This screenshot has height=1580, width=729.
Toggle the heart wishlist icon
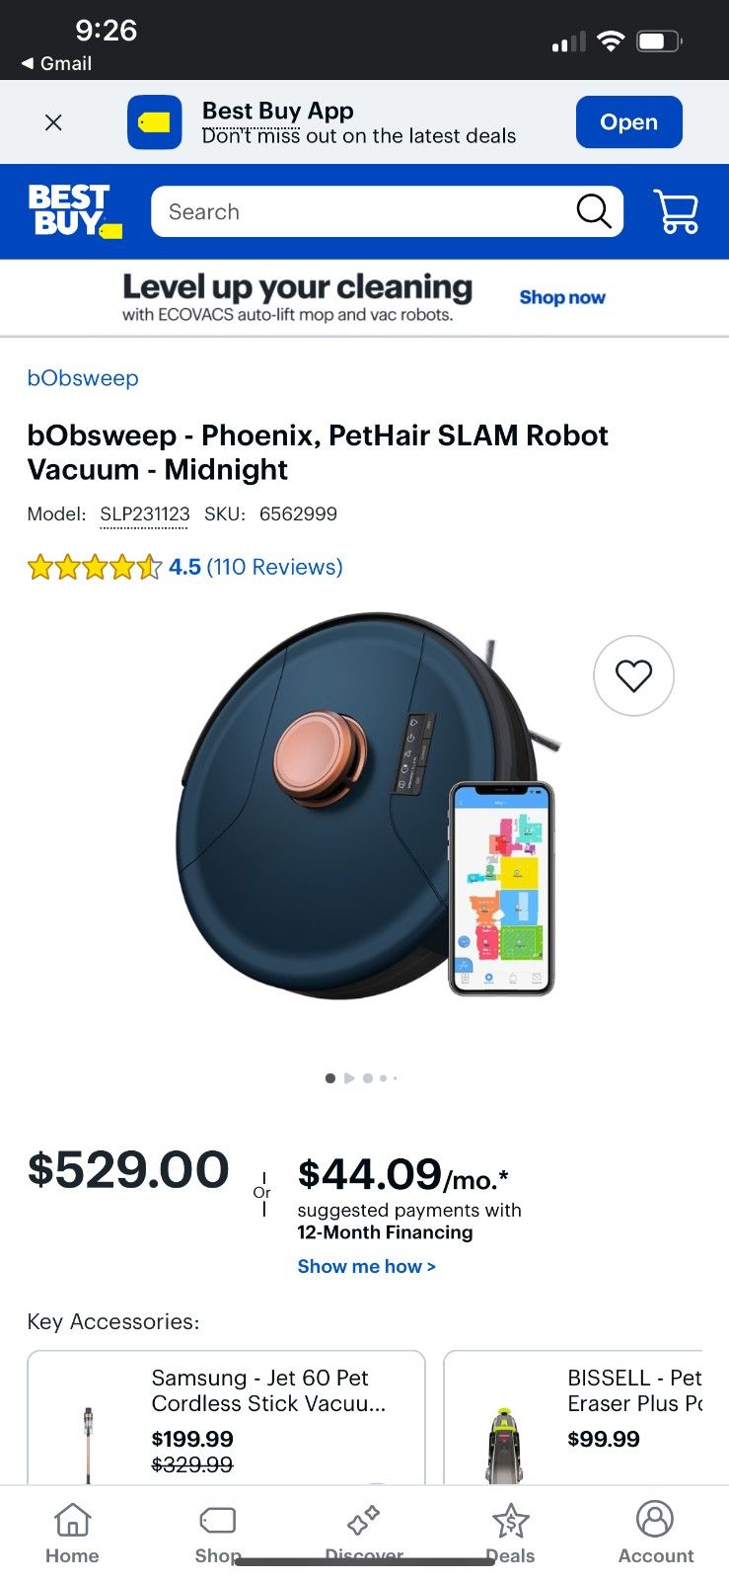[633, 675]
